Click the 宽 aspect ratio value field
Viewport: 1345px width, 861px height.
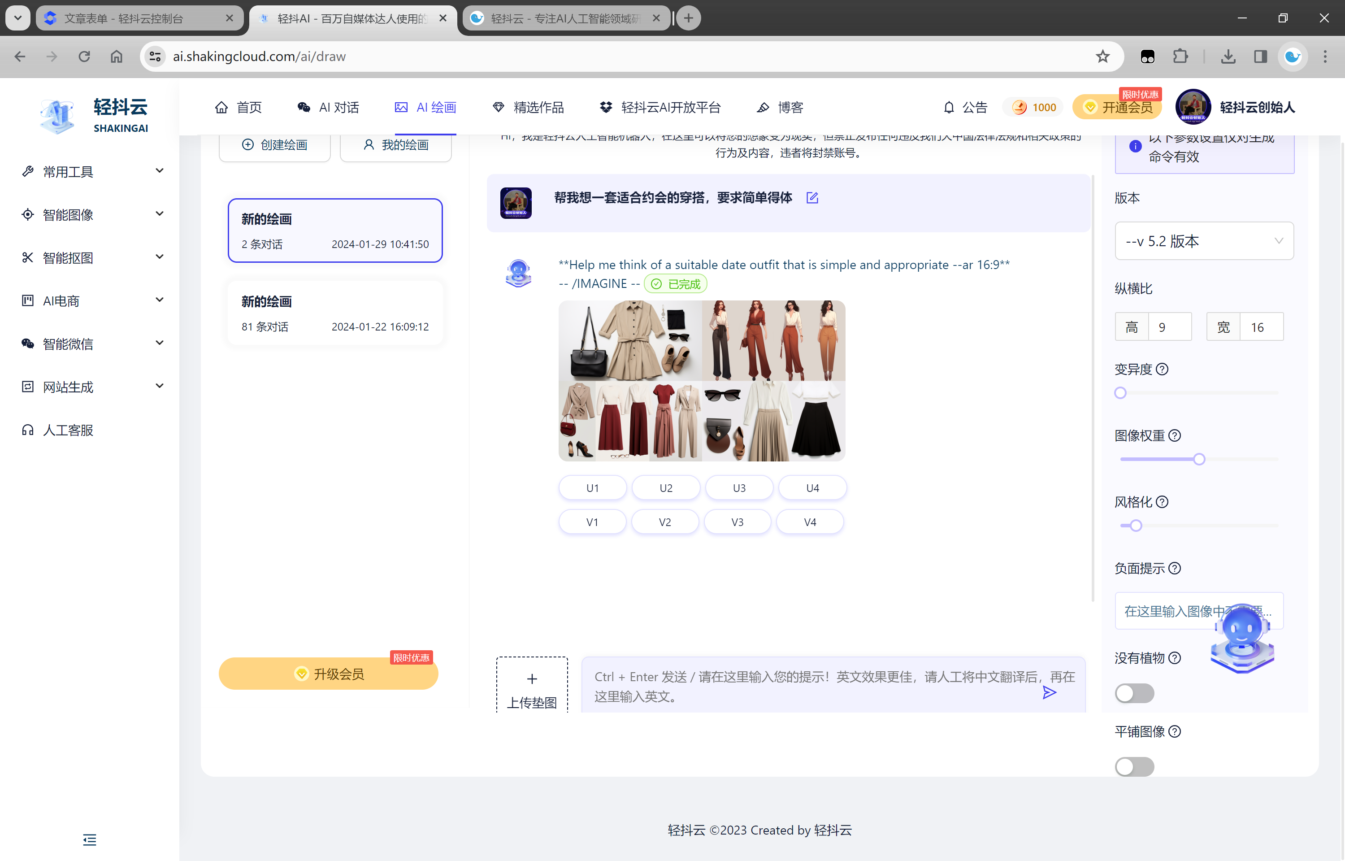(x=1261, y=326)
